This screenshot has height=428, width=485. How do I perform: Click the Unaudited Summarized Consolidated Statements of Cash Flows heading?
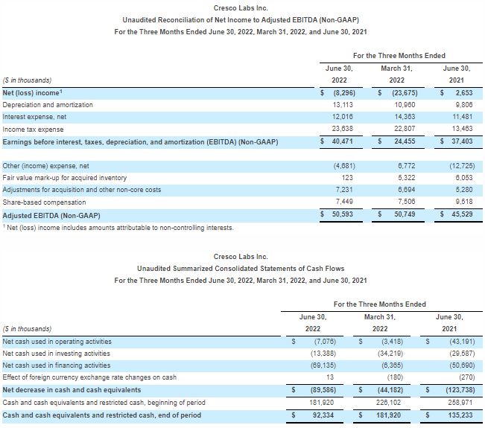240,268
